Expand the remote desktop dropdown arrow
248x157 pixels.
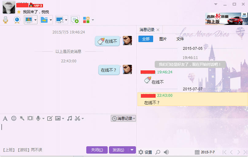66,20
